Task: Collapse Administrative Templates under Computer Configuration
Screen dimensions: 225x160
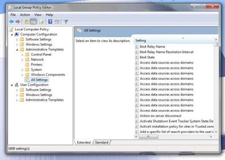Action: pyautogui.click(x=17, y=50)
